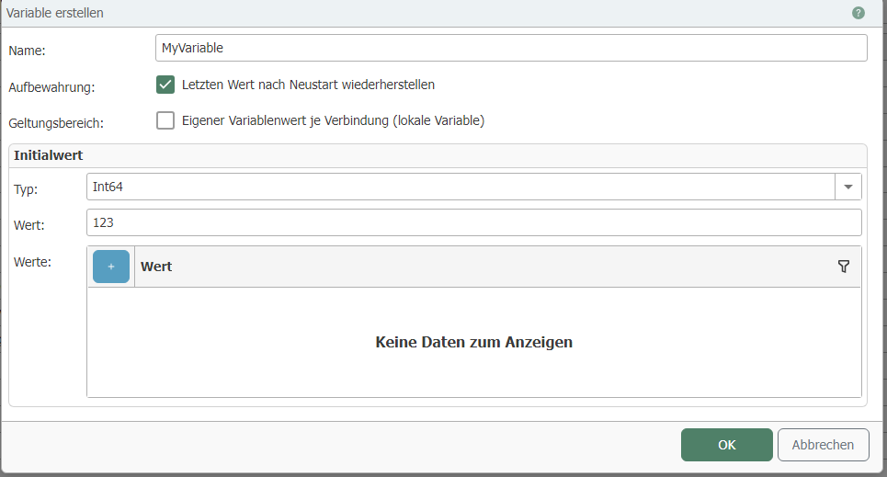Add a new value with the plus button
Image resolution: width=887 pixels, height=477 pixels.
coord(111,267)
